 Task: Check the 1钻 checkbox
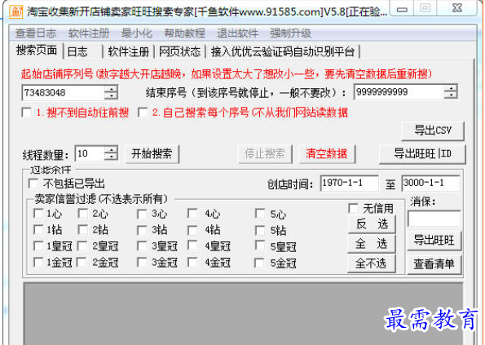coord(38,229)
